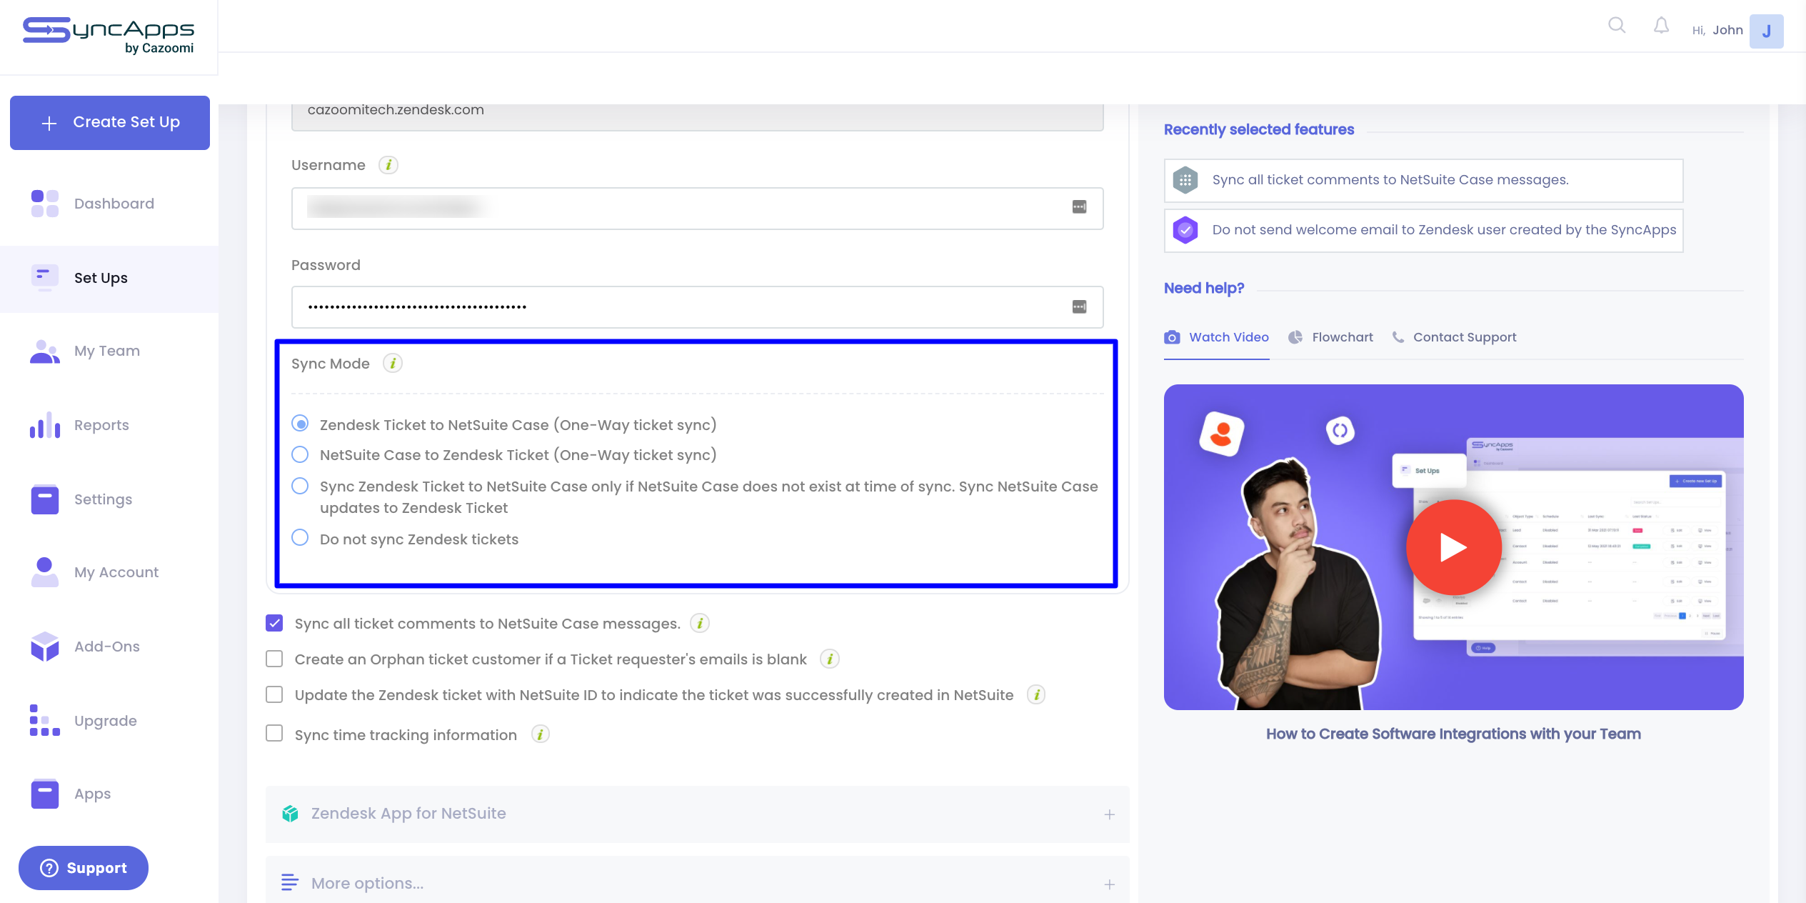Open Reports from the sidebar
The height and width of the screenshot is (903, 1806).
(x=109, y=425)
